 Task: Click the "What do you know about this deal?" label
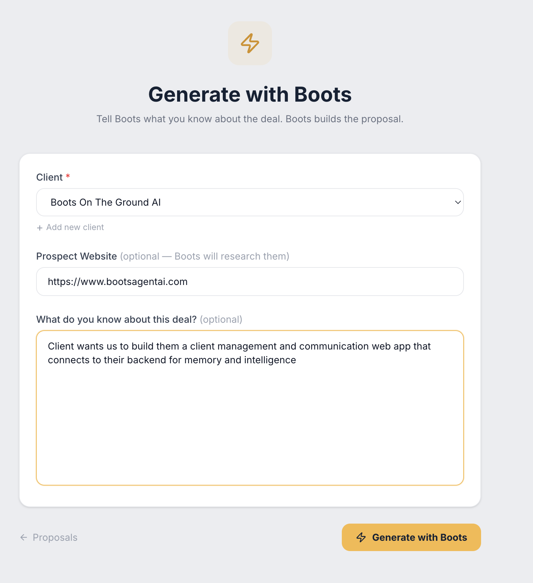pyautogui.click(x=116, y=319)
